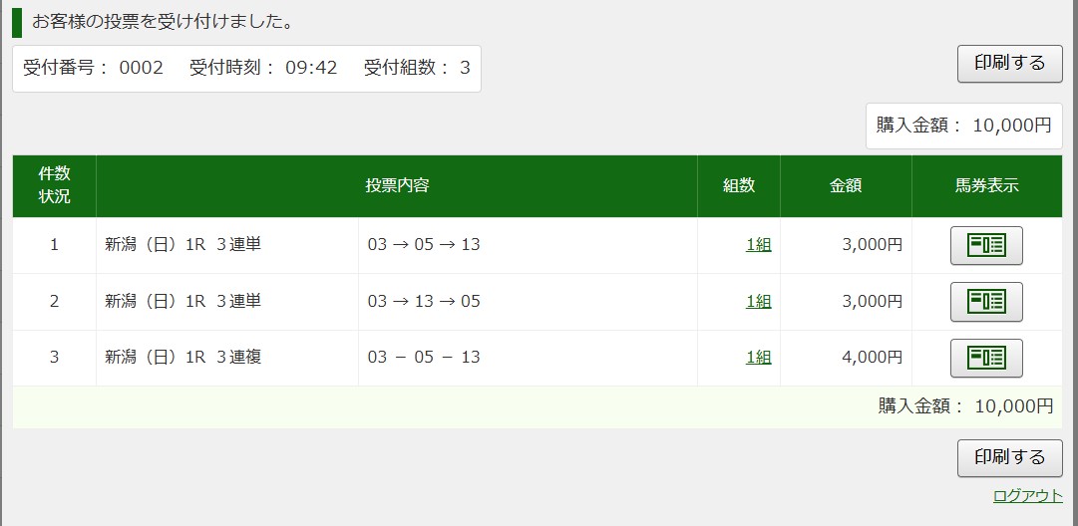Image resolution: width=1078 pixels, height=526 pixels.
Task: Click the 件数状況 column header
Action: [54, 185]
